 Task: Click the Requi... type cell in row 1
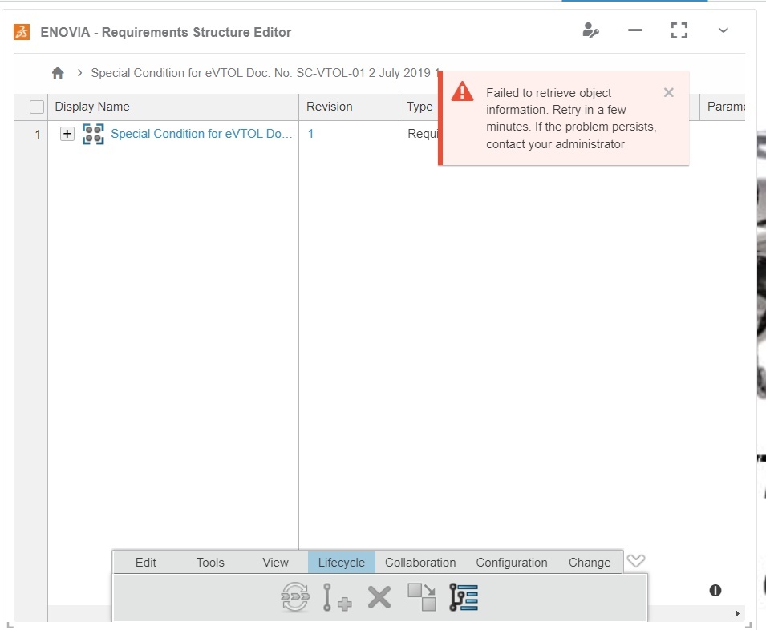(423, 134)
